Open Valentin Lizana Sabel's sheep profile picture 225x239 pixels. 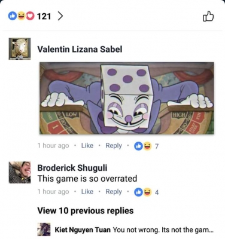pyautogui.click(x=20, y=49)
